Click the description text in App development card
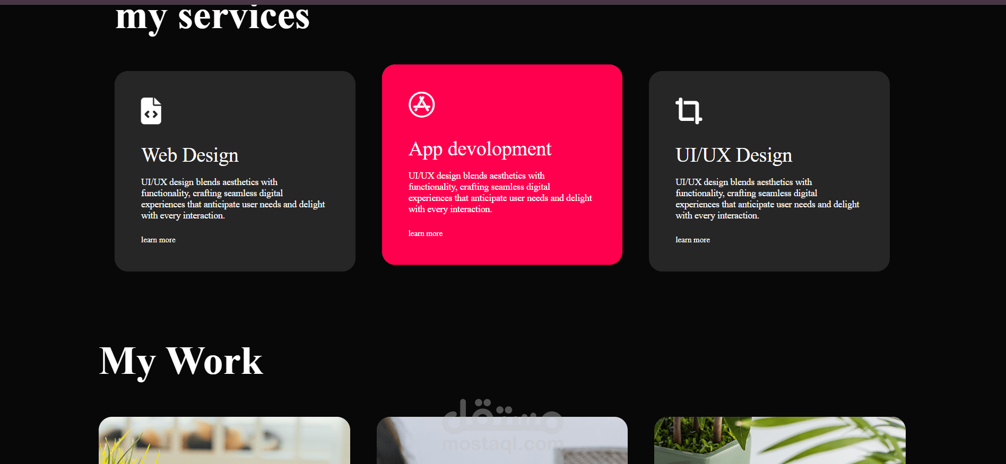This screenshot has width=1006, height=464. (x=500, y=192)
